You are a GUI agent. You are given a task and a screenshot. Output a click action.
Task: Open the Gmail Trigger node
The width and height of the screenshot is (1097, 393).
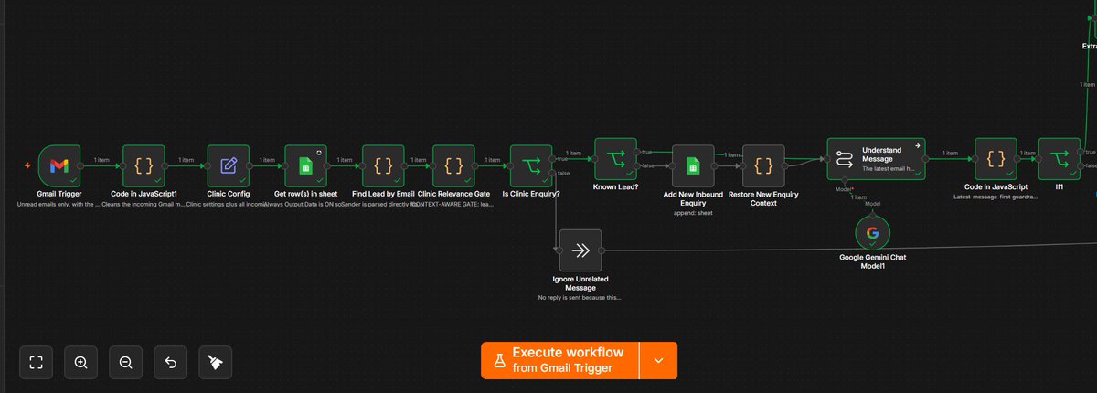(59, 165)
